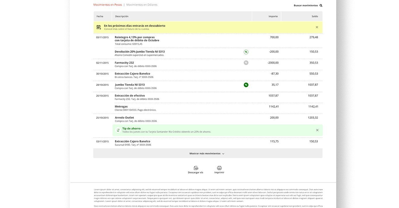
Task: Dismiss the Tip de ahorro green banner
Action: tap(317, 130)
